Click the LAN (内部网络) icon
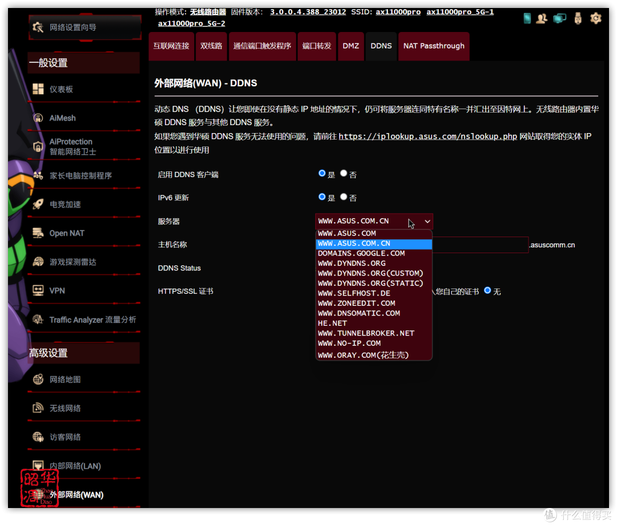Screen dimensions: 617x528 38,466
